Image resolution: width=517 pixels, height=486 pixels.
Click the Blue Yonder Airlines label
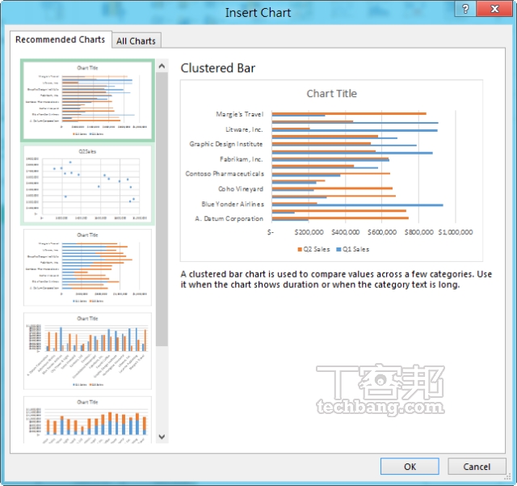coord(233,204)
